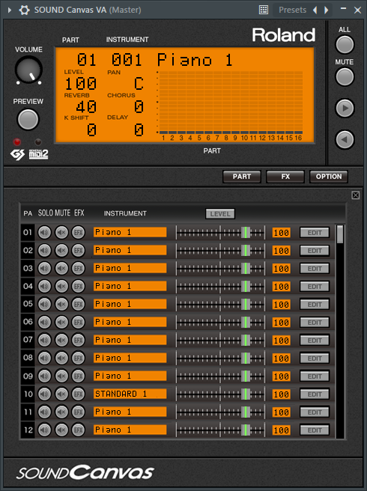Click instrument name Piano 1 on display

pos(194,60)
